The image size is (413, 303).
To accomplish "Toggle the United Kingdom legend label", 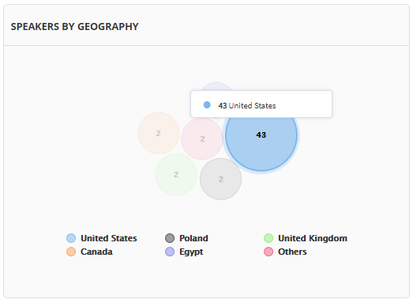I will 313,238.
